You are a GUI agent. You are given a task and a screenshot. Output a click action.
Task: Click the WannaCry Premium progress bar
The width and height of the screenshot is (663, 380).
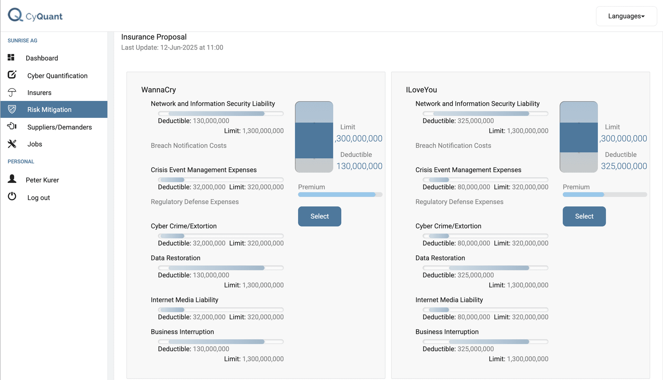coord(340,195)
